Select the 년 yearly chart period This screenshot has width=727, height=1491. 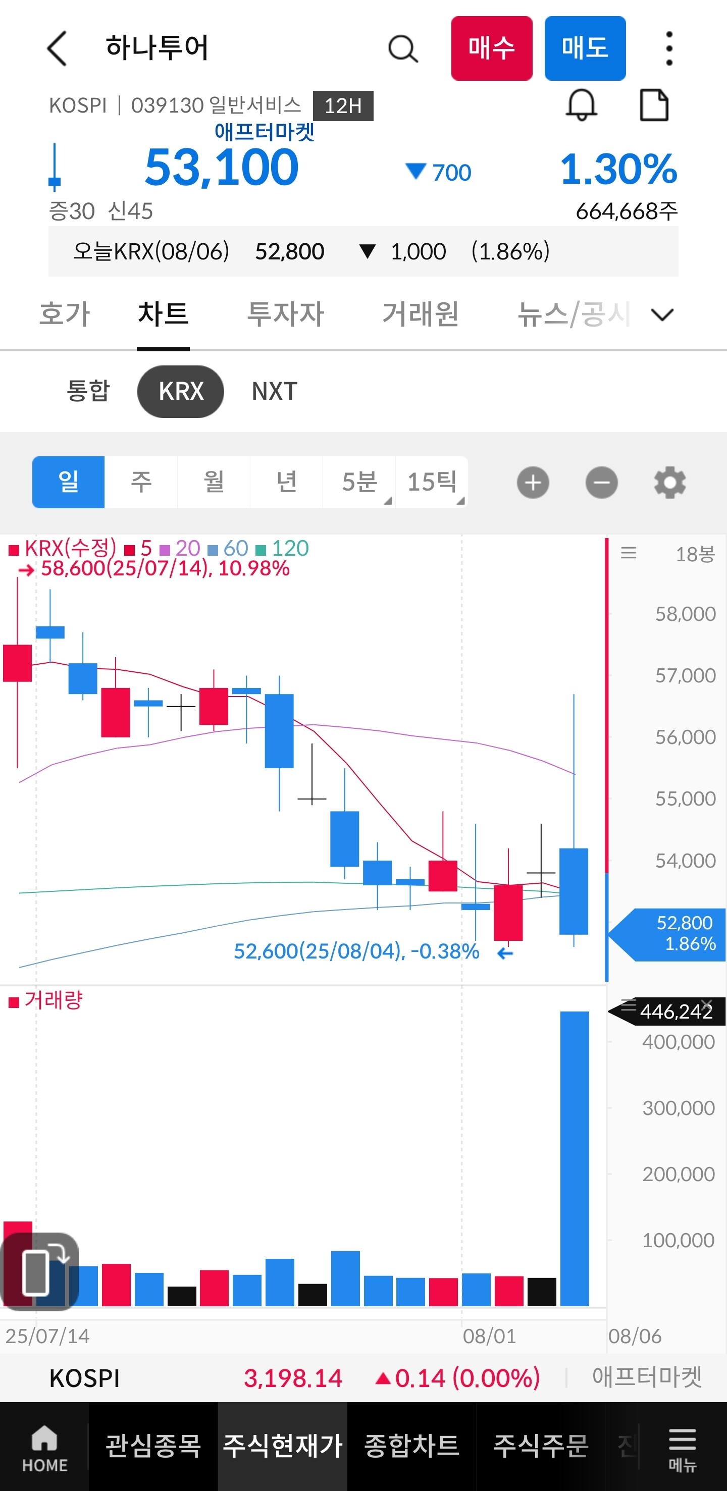click(x=287, y=482)
